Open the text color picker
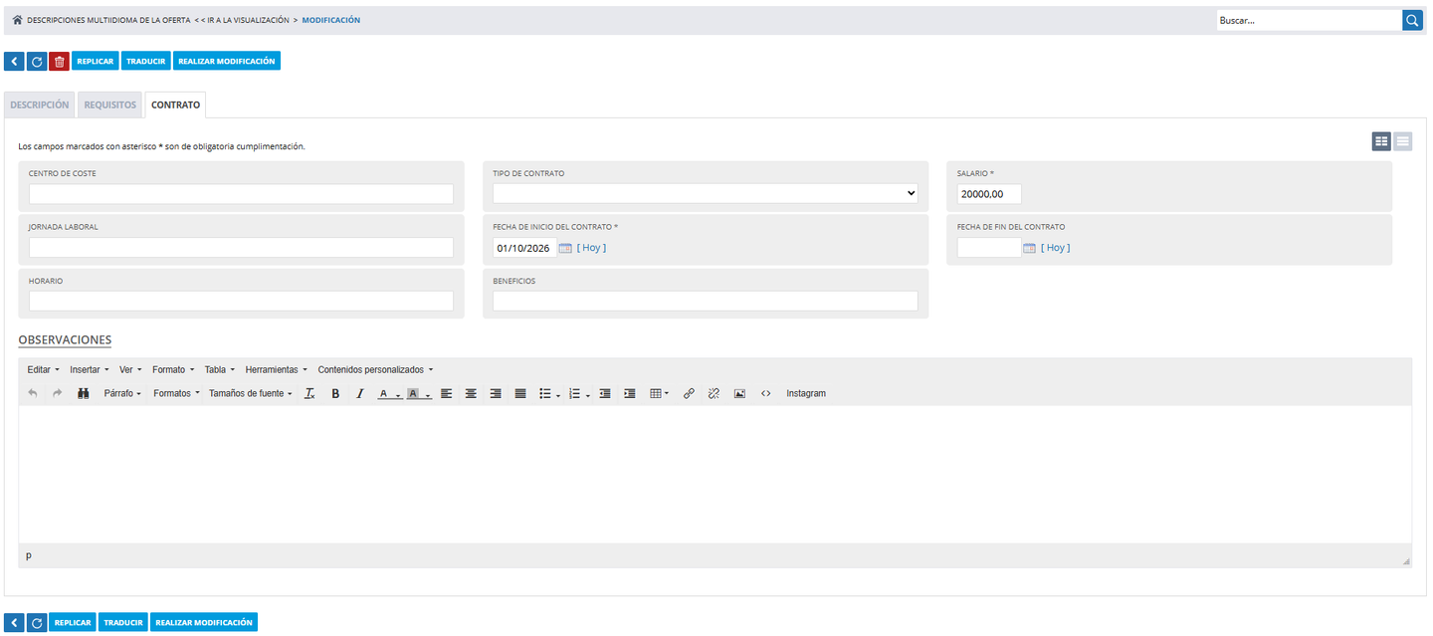The height and width of the screenshot is (636, 1433). (x=388, y=394)
